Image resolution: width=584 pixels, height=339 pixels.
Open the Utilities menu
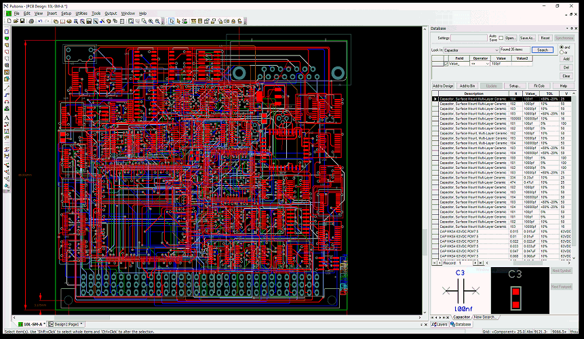81,13
